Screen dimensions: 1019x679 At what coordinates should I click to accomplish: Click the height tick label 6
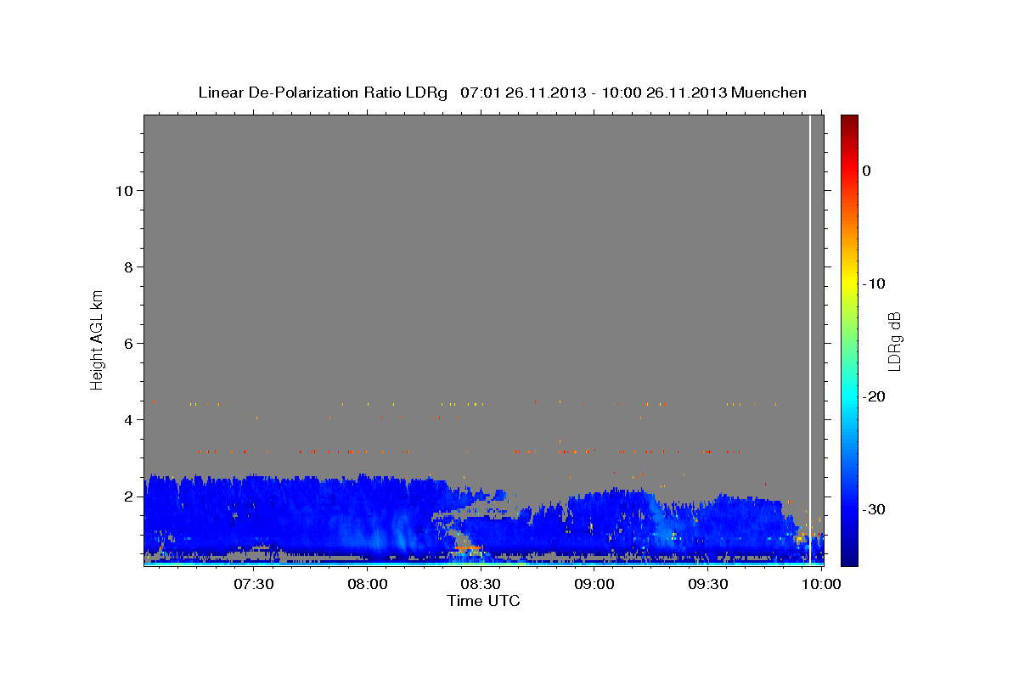click(129, 344)
